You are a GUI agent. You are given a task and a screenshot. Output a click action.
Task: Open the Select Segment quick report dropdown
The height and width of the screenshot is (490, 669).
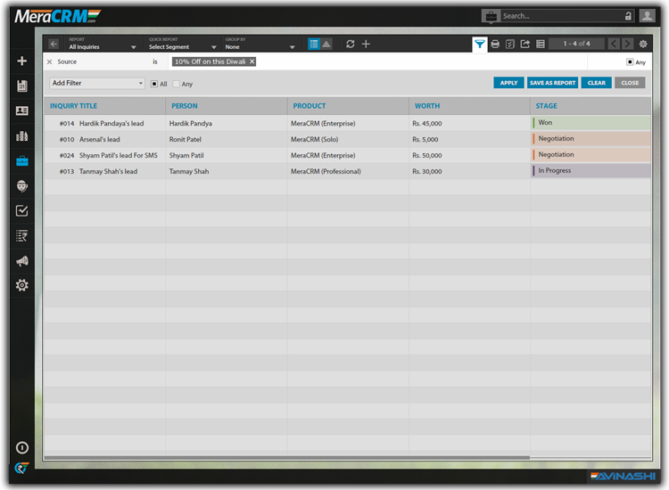point(182,44)
